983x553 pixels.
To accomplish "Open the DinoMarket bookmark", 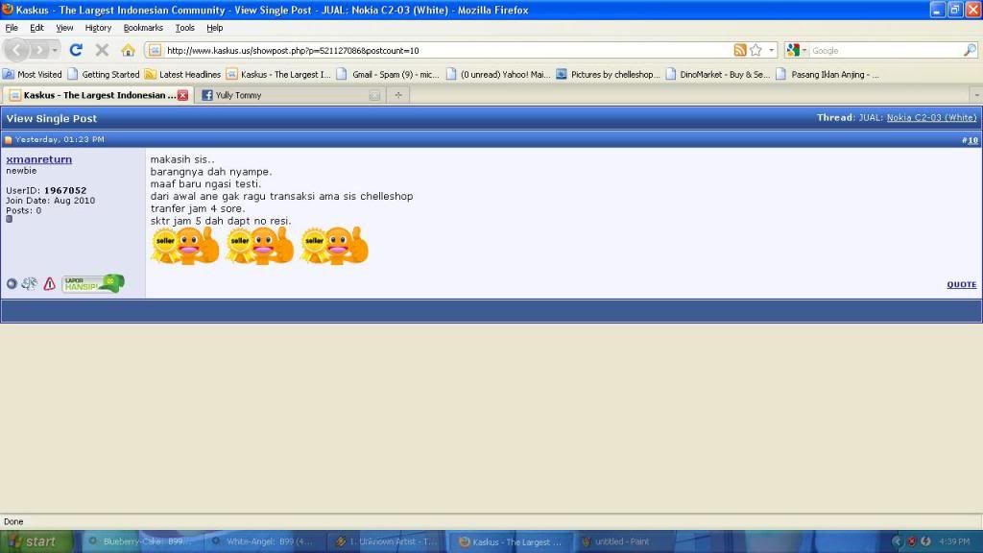I will point(718,74).
